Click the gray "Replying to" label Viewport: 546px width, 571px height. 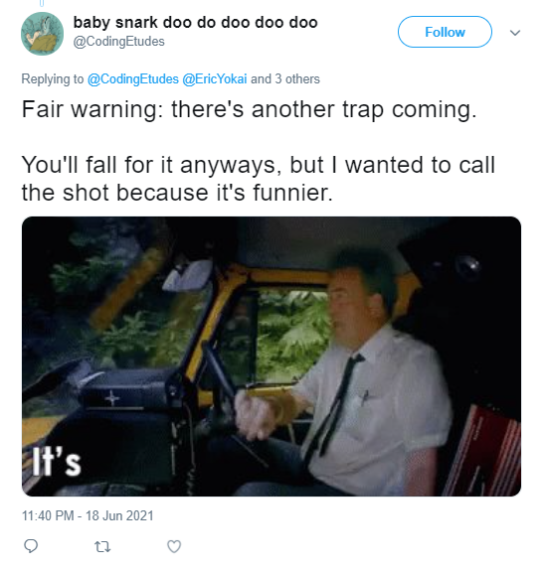pos(52,79)
